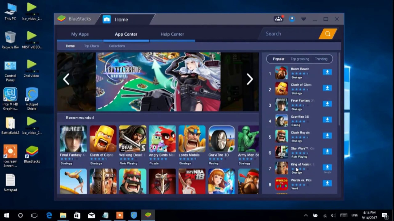This screenshot has height=221, width=394.
Task: Open Words vs. Pics entry in Popular list
Action: tap(295, 184)
